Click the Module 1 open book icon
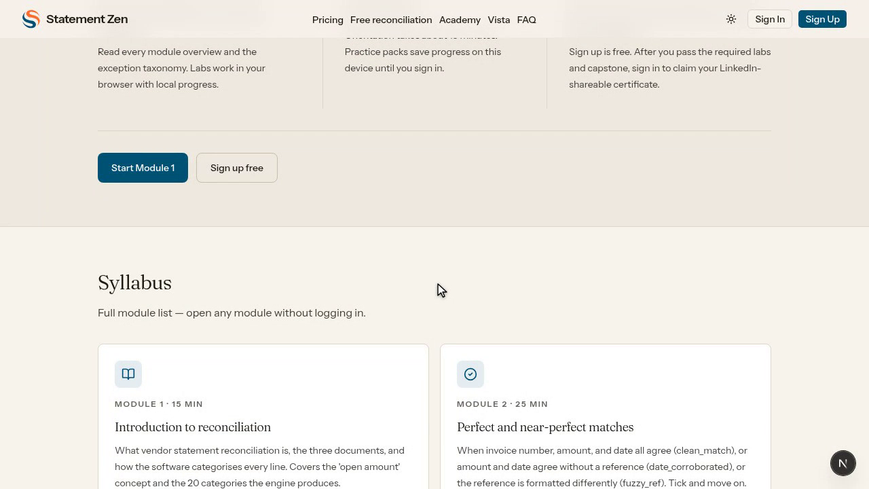869x489 pixels. (128, 374)
